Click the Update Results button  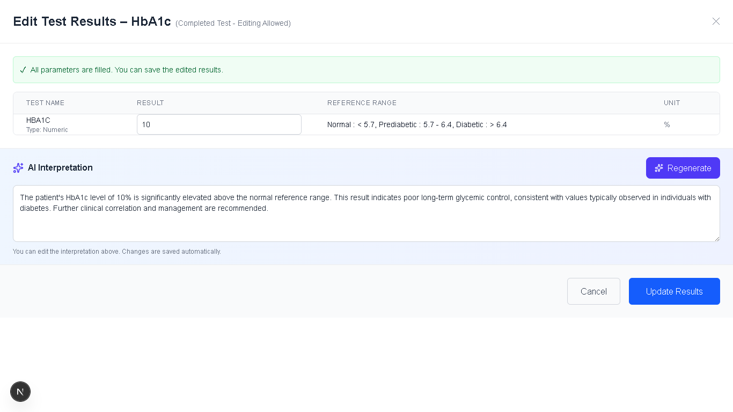(x=675, y=291)
